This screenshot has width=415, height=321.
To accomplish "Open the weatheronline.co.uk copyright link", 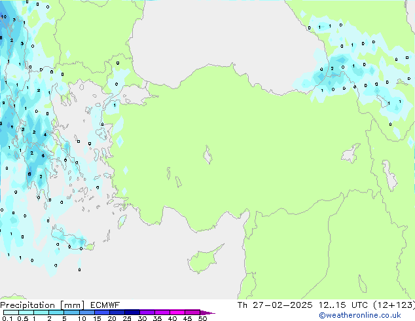I will coord(360,315).
